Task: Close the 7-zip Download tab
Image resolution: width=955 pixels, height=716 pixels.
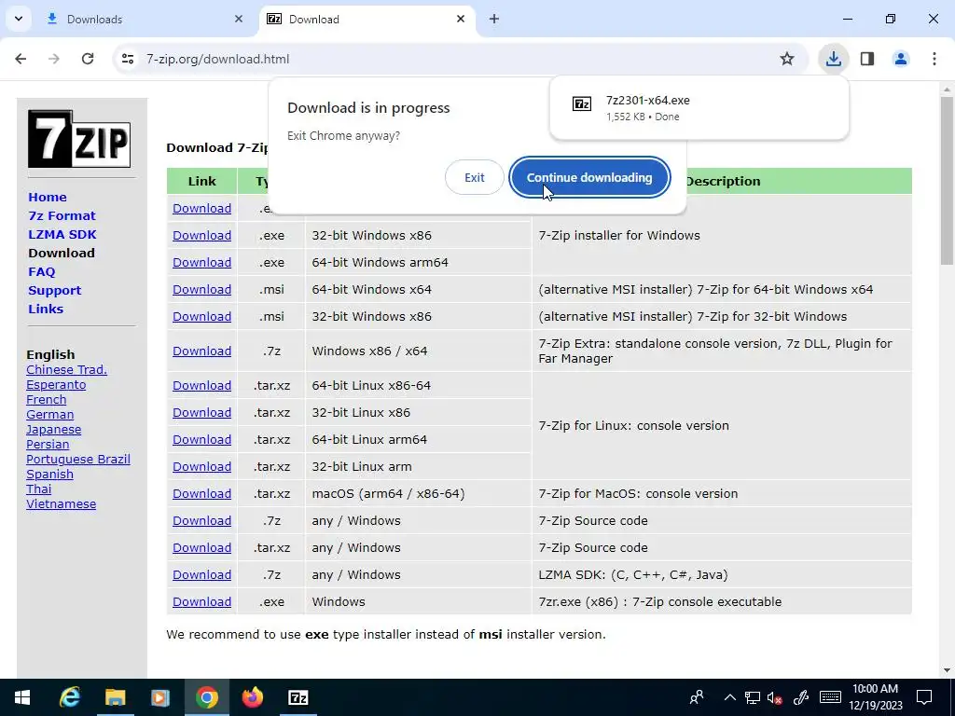Action: [x=461, y=19]
